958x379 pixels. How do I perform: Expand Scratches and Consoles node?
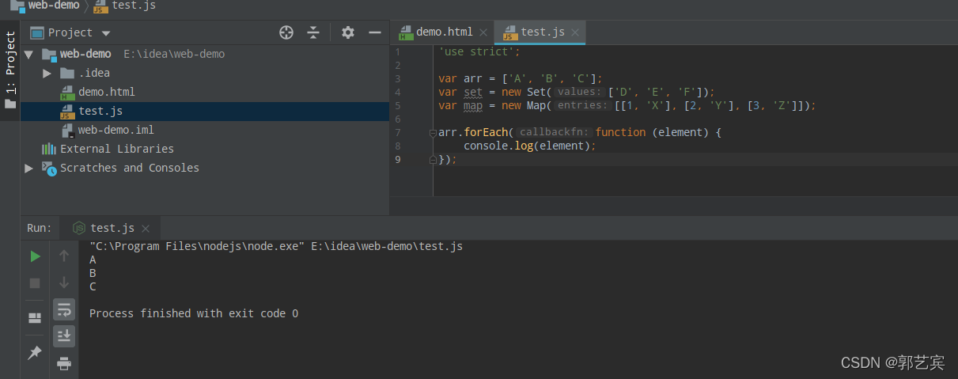[x=28, y=168]
